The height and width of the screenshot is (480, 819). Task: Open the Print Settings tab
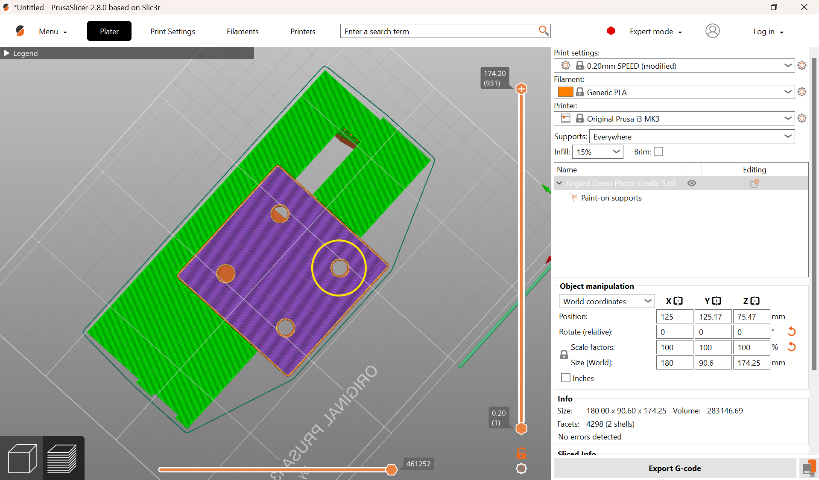[x=173, y=31]
